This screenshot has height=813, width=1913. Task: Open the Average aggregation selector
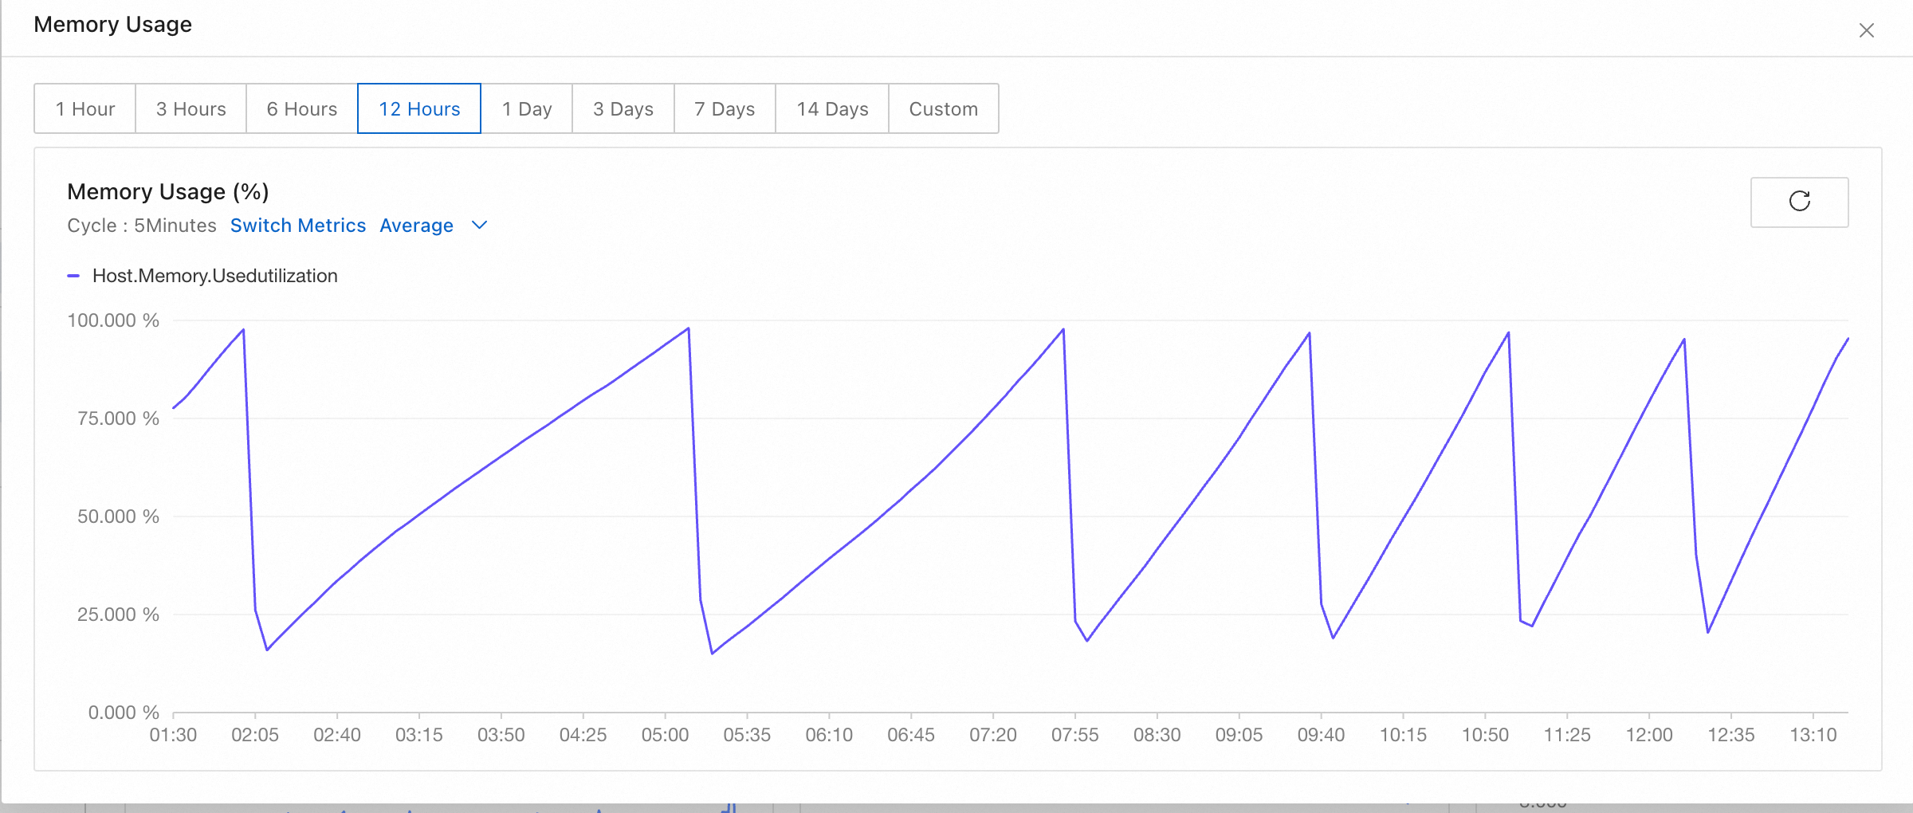coord(416,226)
